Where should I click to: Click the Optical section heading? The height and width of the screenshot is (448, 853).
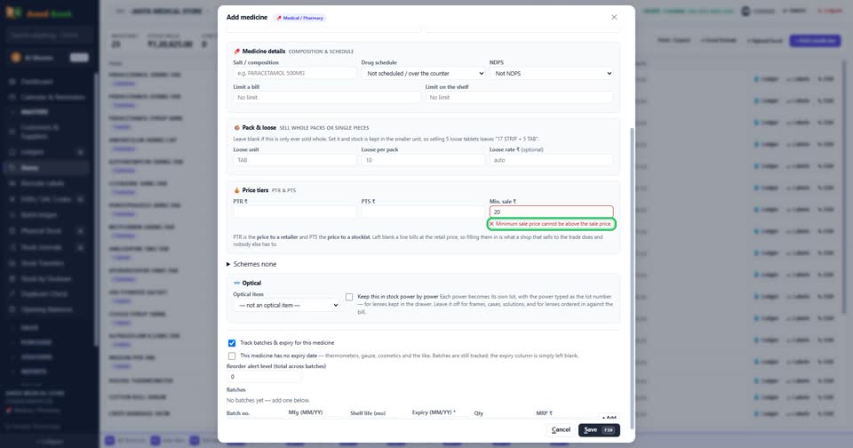251,283
